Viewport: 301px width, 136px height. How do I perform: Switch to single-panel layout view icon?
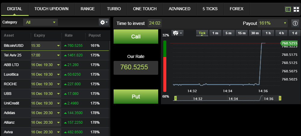point(288,9)
